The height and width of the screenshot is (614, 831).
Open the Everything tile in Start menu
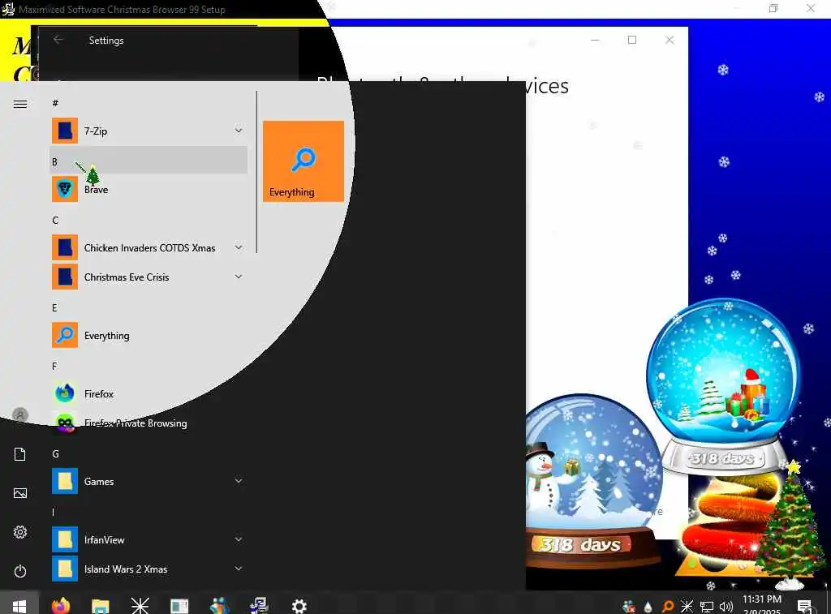304,161
